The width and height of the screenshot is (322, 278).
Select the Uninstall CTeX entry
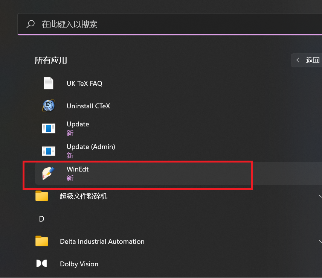coord(88,106)
